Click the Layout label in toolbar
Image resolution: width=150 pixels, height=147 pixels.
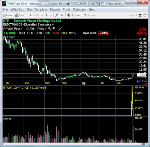click(133, 15)
